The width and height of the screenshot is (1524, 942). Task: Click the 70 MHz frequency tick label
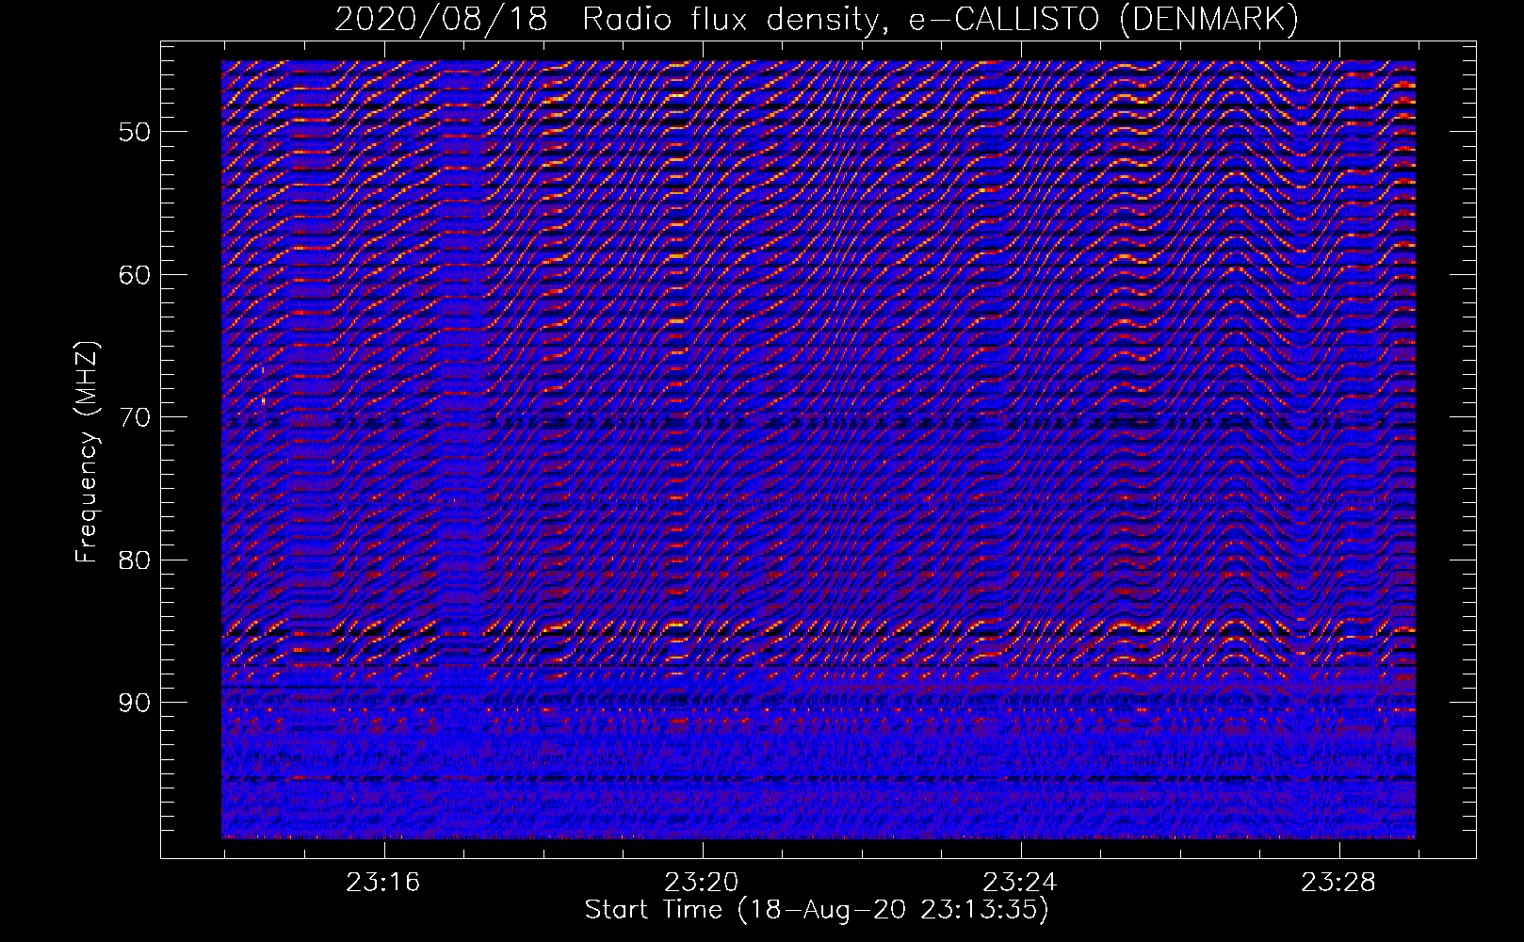point(135,417)
